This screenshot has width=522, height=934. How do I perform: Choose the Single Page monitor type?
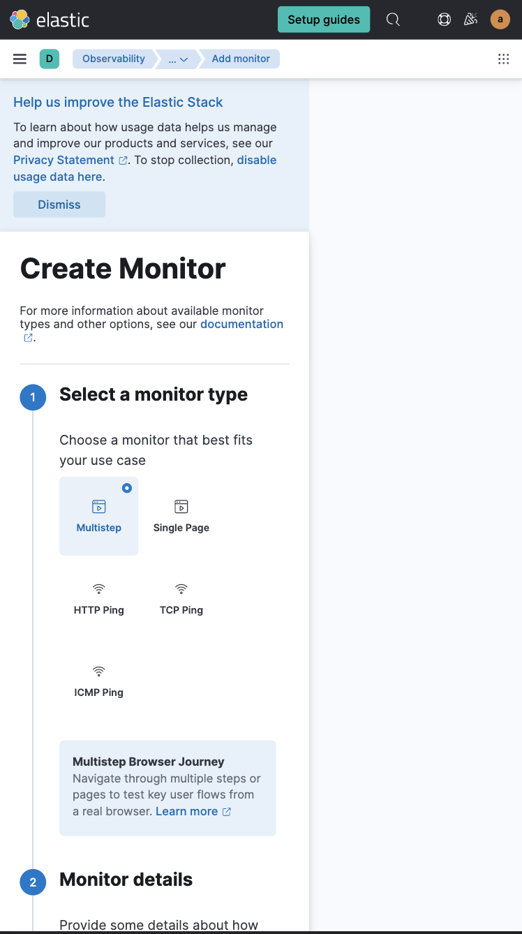(x=181, y=516)
